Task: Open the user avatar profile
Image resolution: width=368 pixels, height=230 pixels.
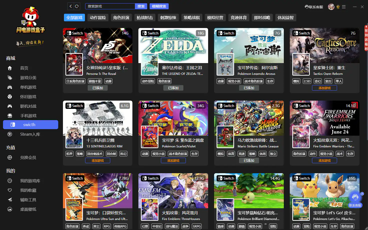Action: click(331, 7)
